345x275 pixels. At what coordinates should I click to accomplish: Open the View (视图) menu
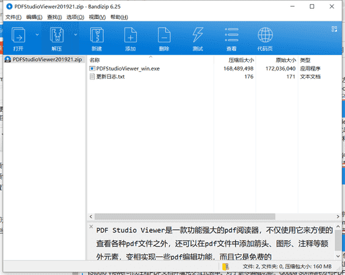click(97, 17)
